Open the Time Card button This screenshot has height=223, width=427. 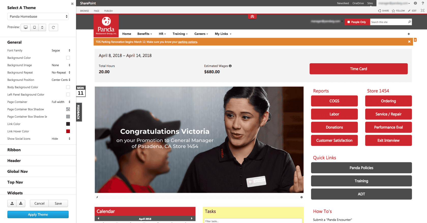point(359,69)
